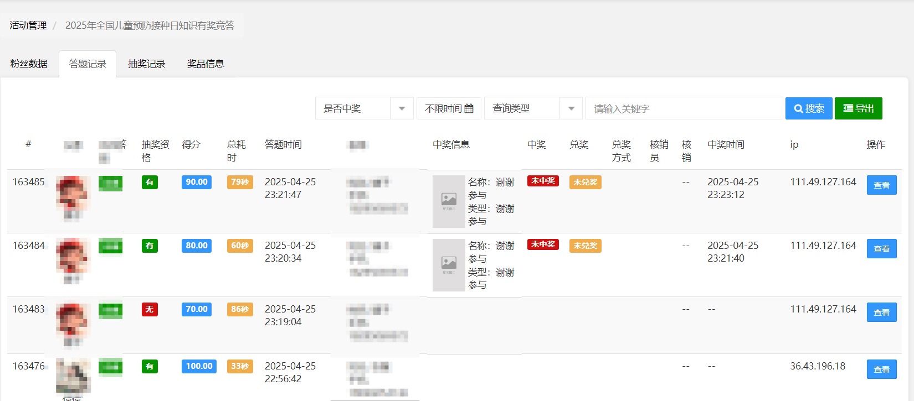Click the 中奖时间 column header

point(726,144)
